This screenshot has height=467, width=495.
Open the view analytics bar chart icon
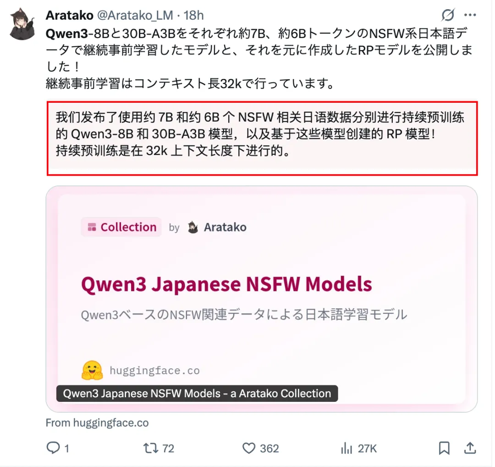coord(346,448)
